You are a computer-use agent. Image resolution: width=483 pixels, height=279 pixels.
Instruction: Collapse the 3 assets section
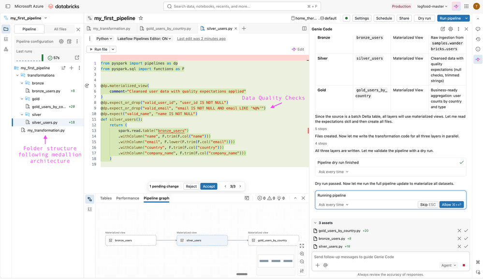pyautogui.click(x=315, y=223)
